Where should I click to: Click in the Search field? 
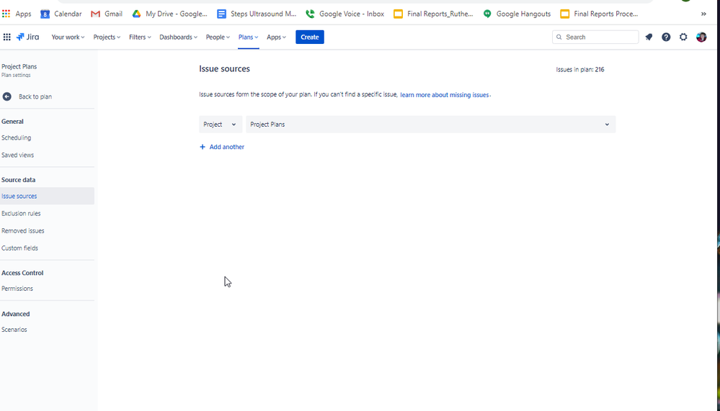[595, 37]
